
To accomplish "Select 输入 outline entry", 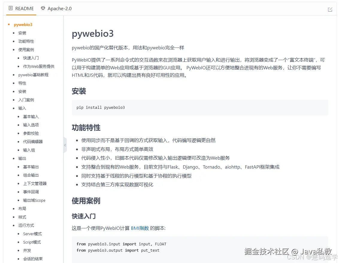I will click(22, 108).
